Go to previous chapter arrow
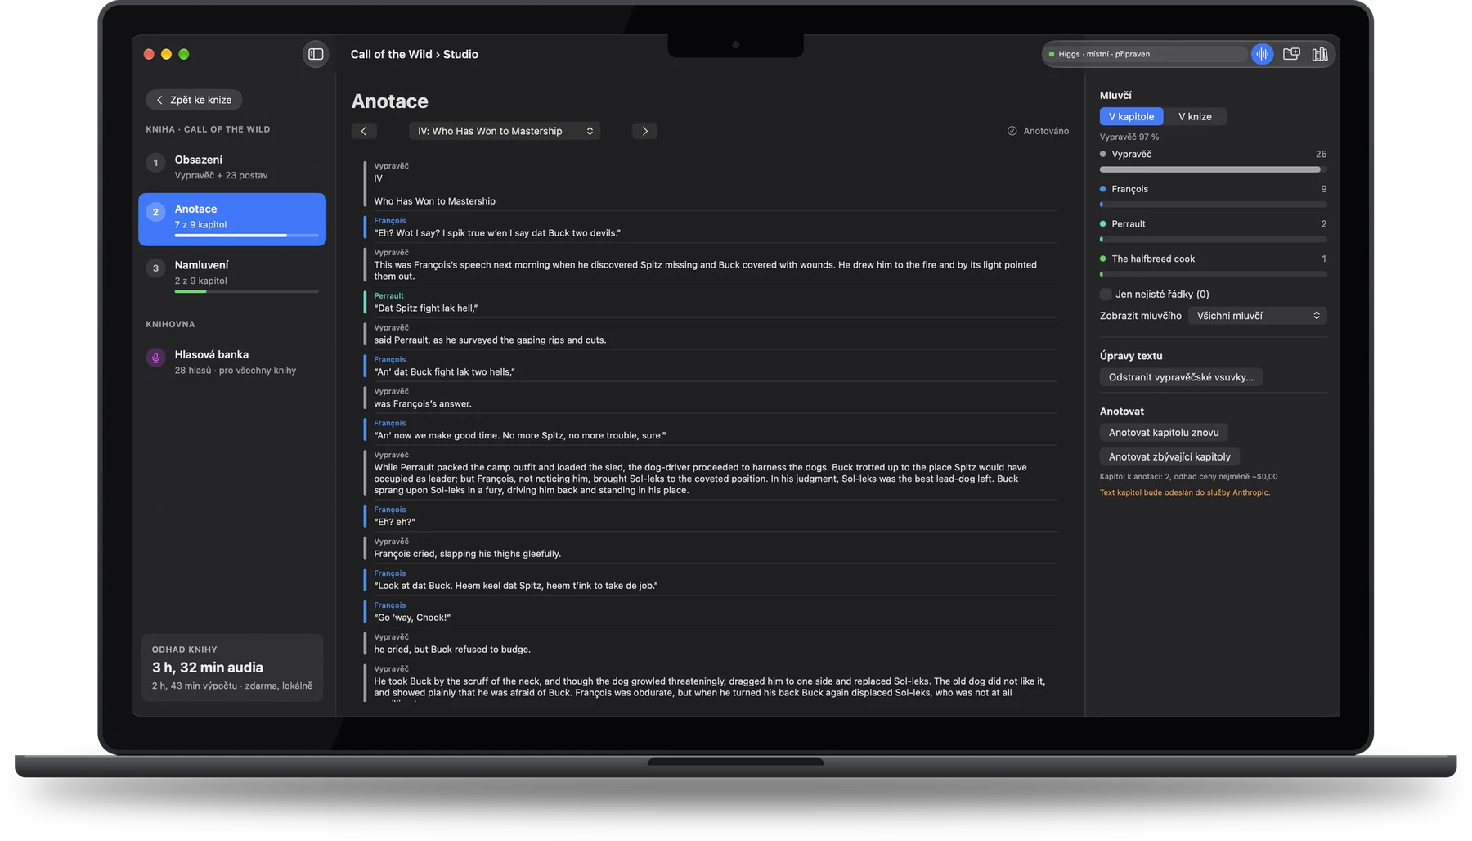 coord(364,131)
